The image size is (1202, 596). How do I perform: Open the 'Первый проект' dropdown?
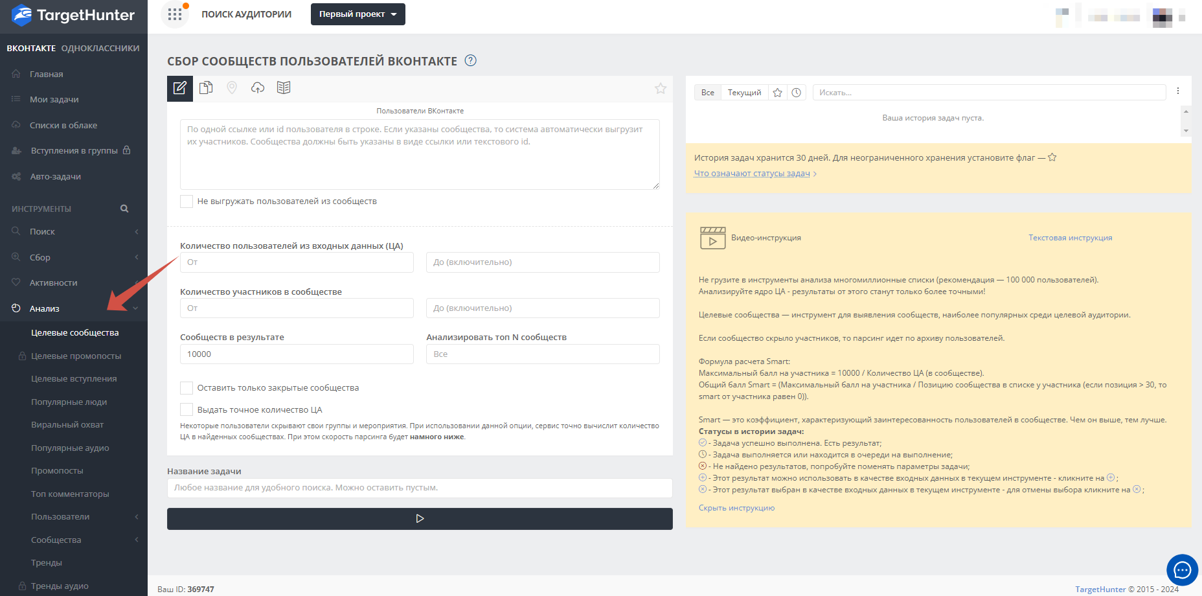point(357,14)
